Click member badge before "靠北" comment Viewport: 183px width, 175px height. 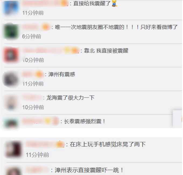click(75, 51)
